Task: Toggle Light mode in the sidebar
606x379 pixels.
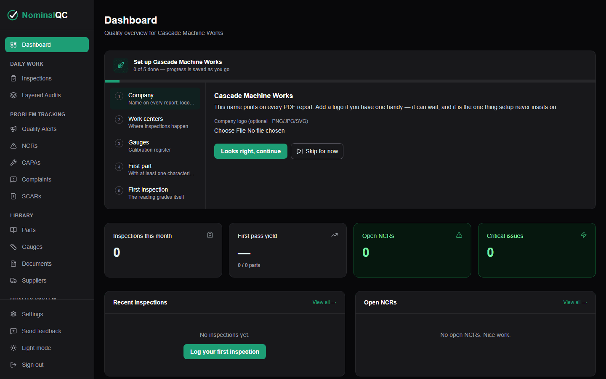Action: click(47, 348)
